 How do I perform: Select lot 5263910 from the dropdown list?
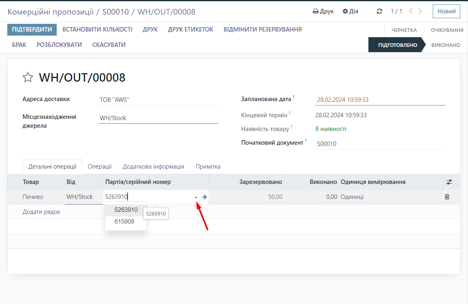pyautogui.click(x=126, y=210)
